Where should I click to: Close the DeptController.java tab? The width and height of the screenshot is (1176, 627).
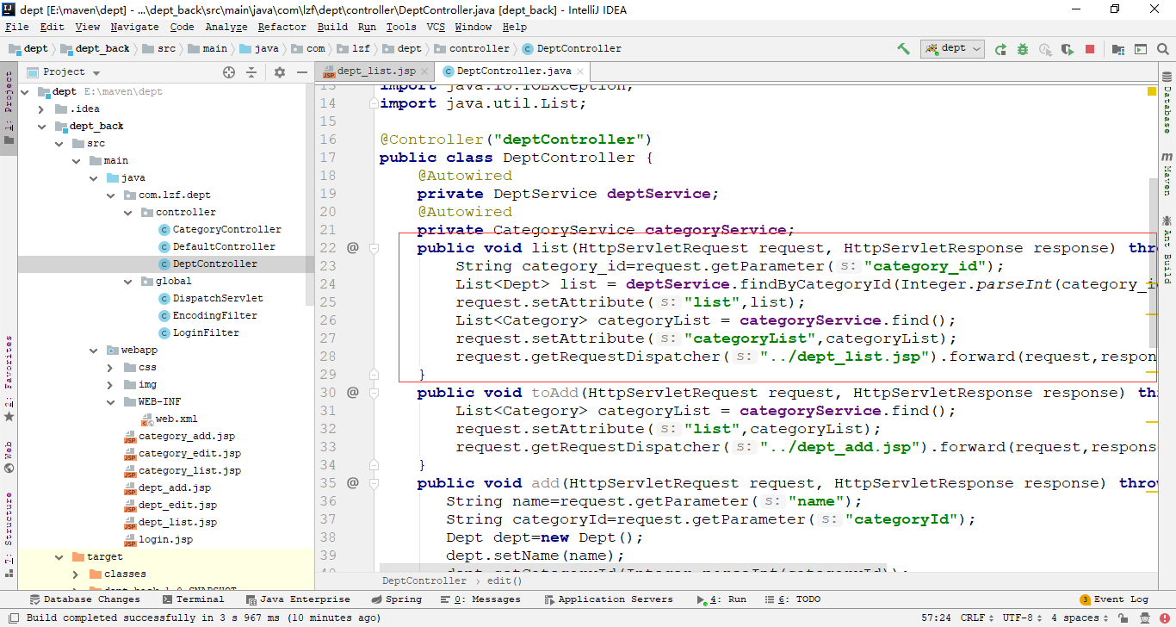click(x=581, y=71)
